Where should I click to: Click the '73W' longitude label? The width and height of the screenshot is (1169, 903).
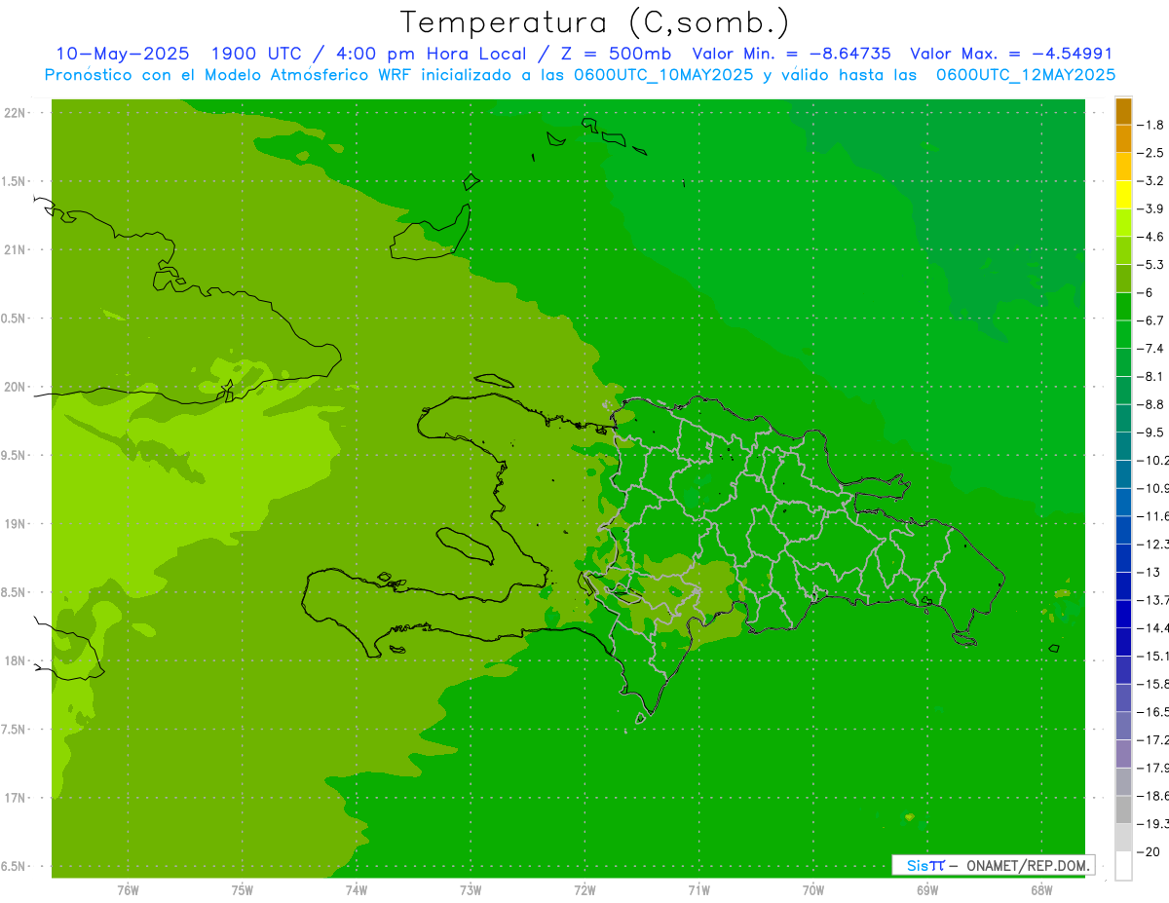click(471, 889)
